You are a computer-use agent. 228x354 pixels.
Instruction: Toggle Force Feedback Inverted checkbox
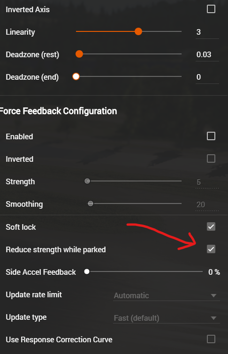(x=211, y=158)
